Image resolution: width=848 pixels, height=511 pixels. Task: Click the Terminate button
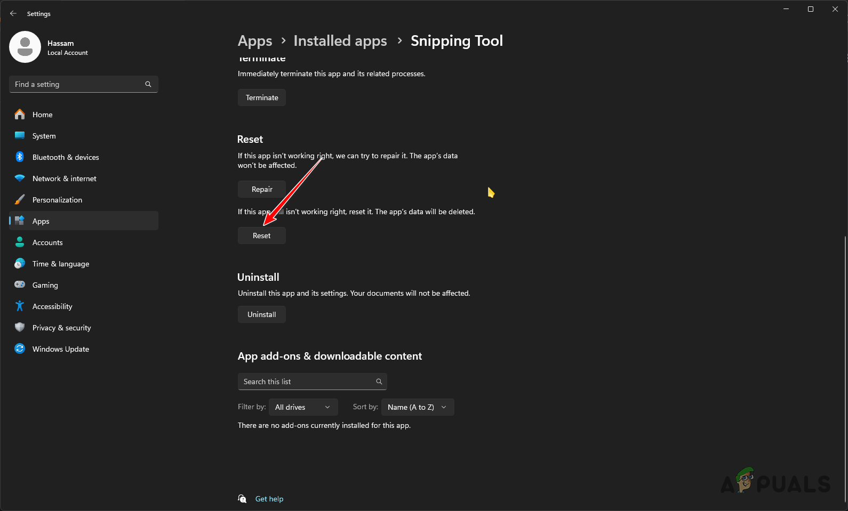coord(262,98)
